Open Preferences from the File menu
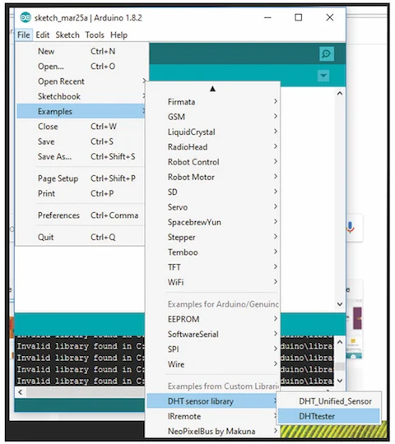Screen dimensions: 395x444 (81, 215)
